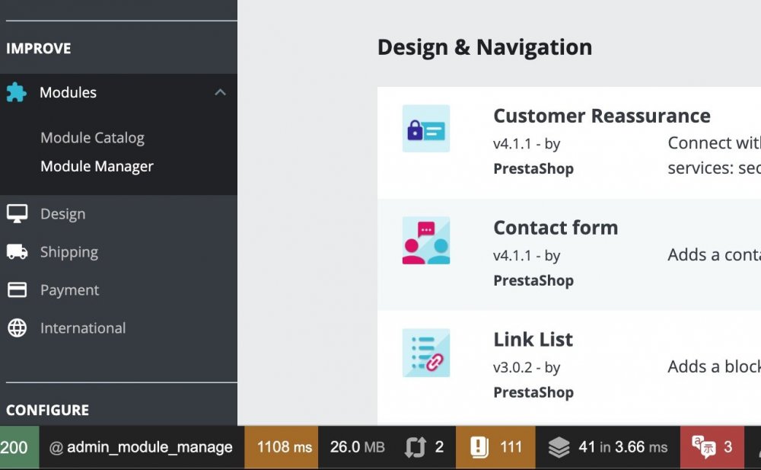Click the Link List module thumbnail

coord(425,353)
